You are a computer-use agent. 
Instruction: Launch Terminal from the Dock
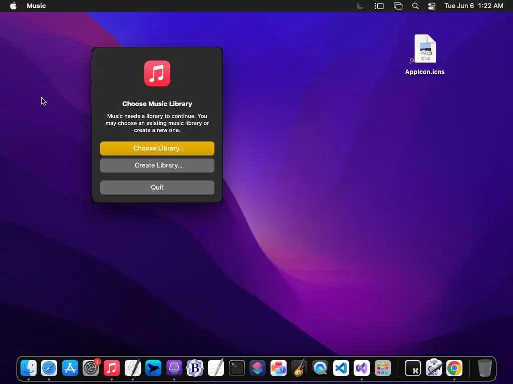(x=237, y=368)
